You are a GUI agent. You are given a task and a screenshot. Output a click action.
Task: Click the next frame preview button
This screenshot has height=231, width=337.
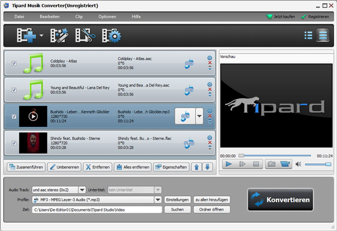click(242, 164)
